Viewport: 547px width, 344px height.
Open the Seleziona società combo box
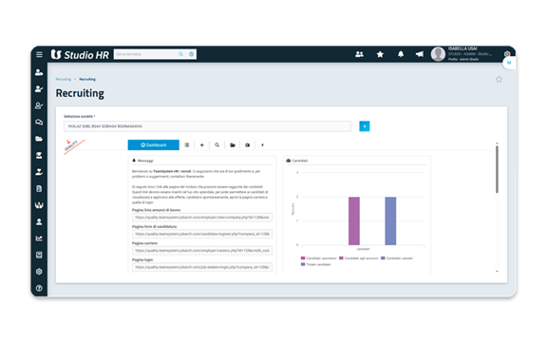(207, 126)
